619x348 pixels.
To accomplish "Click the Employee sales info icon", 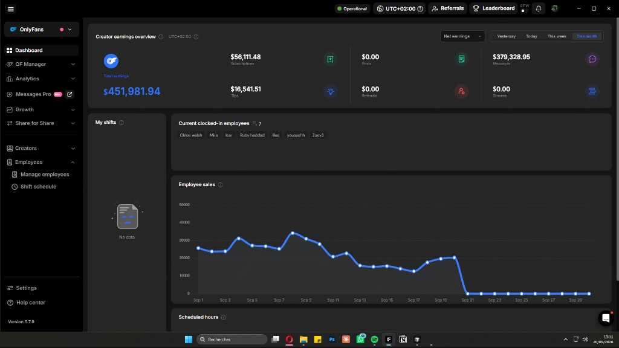I will (x=220, y=185).
